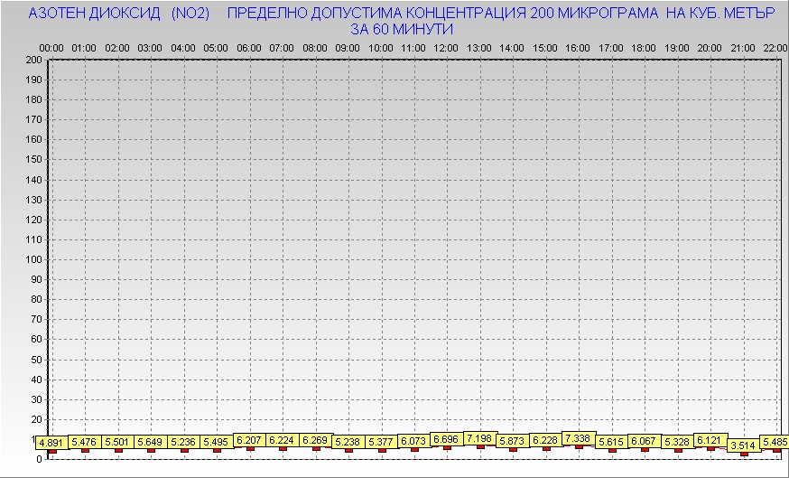Click the 6.207 value label
The image size is (789, 478).
click(249, 440)
